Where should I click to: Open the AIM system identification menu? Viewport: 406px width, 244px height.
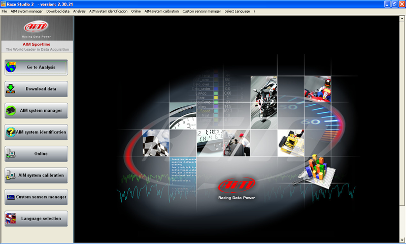coord(108,11)
